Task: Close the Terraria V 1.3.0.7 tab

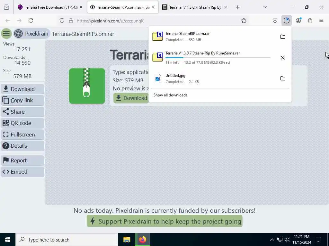Action: pos(226,7)
